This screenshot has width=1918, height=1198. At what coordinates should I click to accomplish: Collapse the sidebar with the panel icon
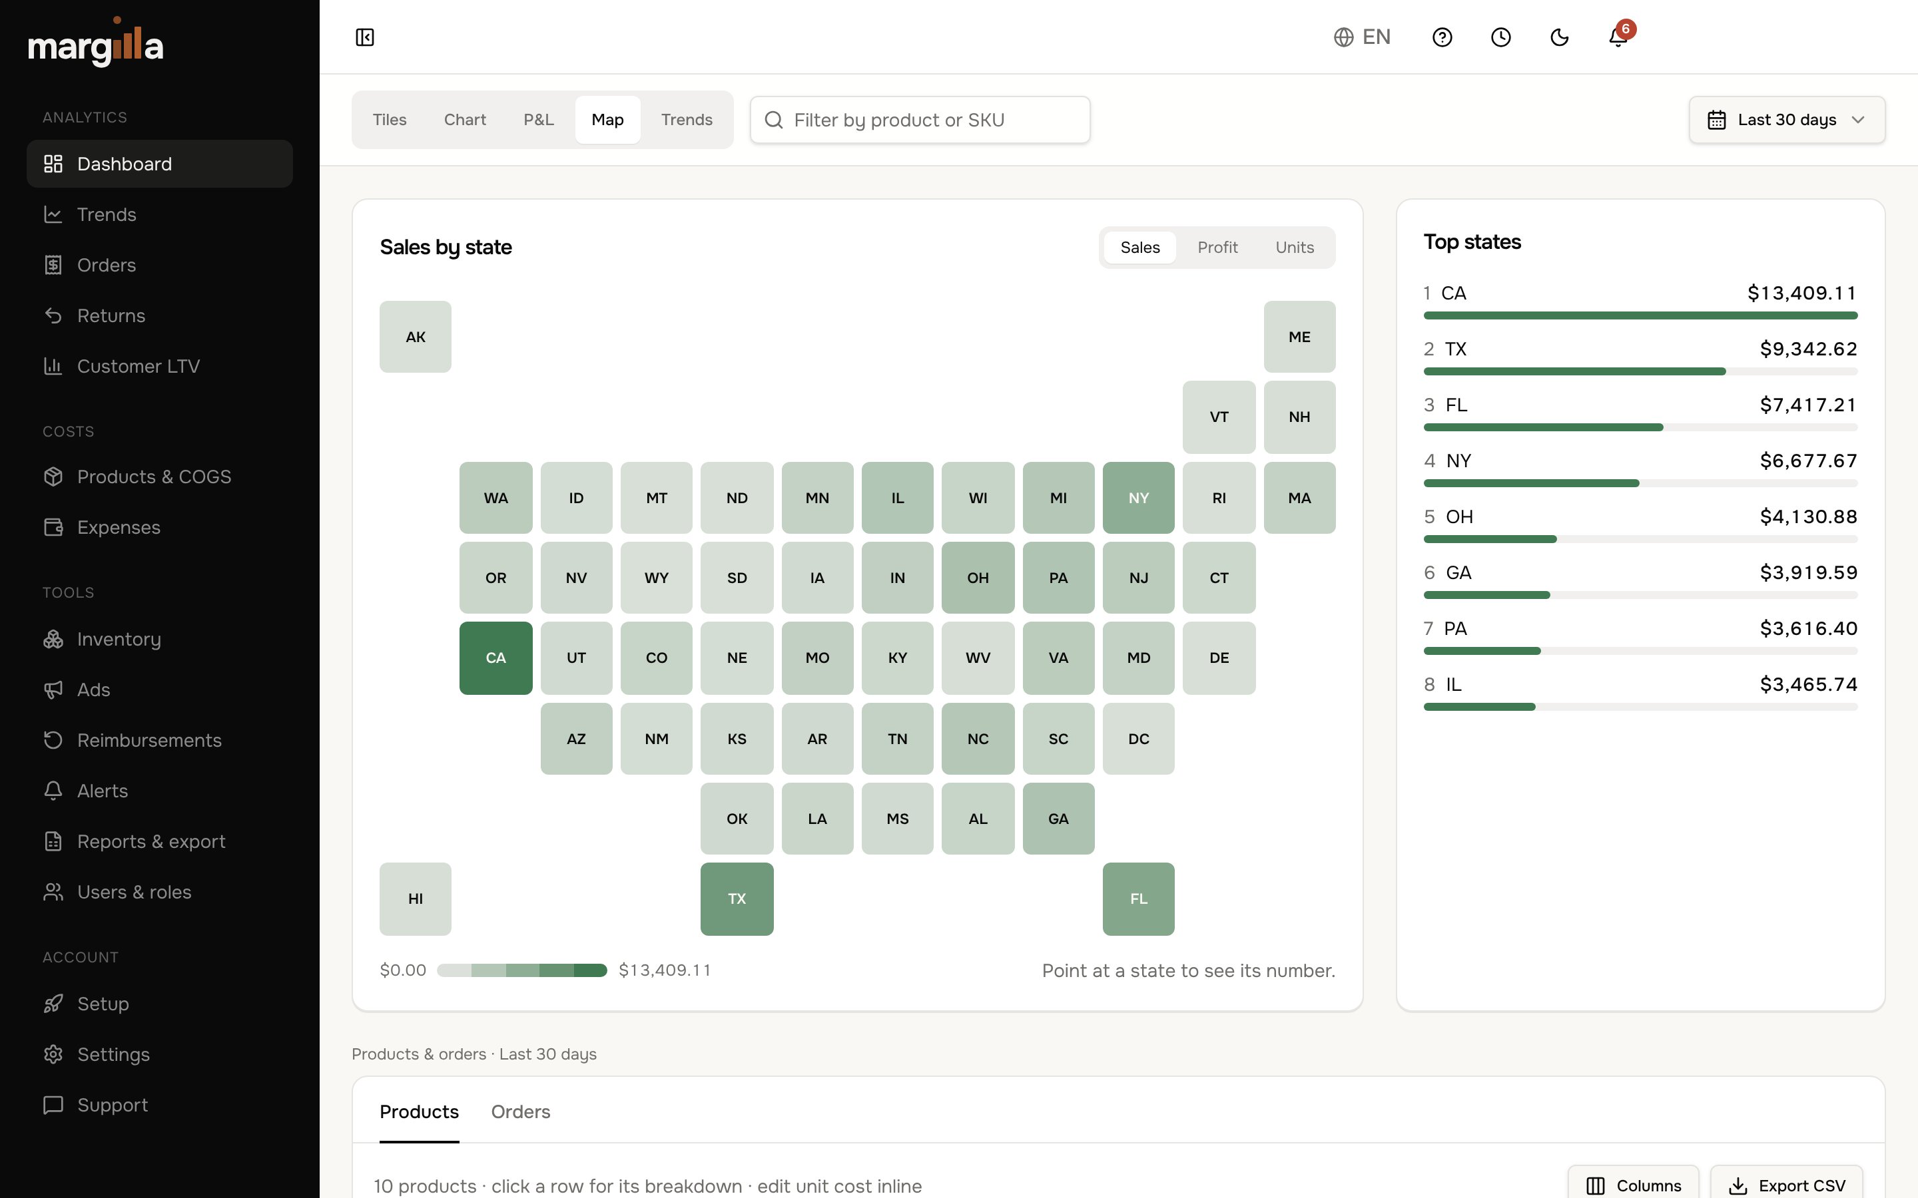364,37
